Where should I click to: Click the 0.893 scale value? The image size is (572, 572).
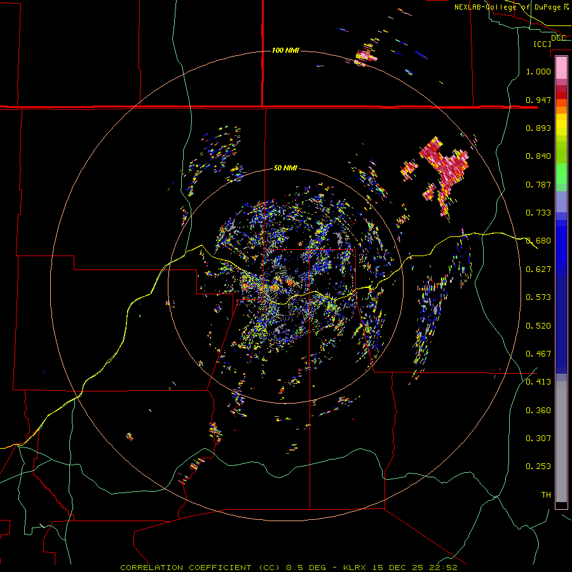coord(538,128)
